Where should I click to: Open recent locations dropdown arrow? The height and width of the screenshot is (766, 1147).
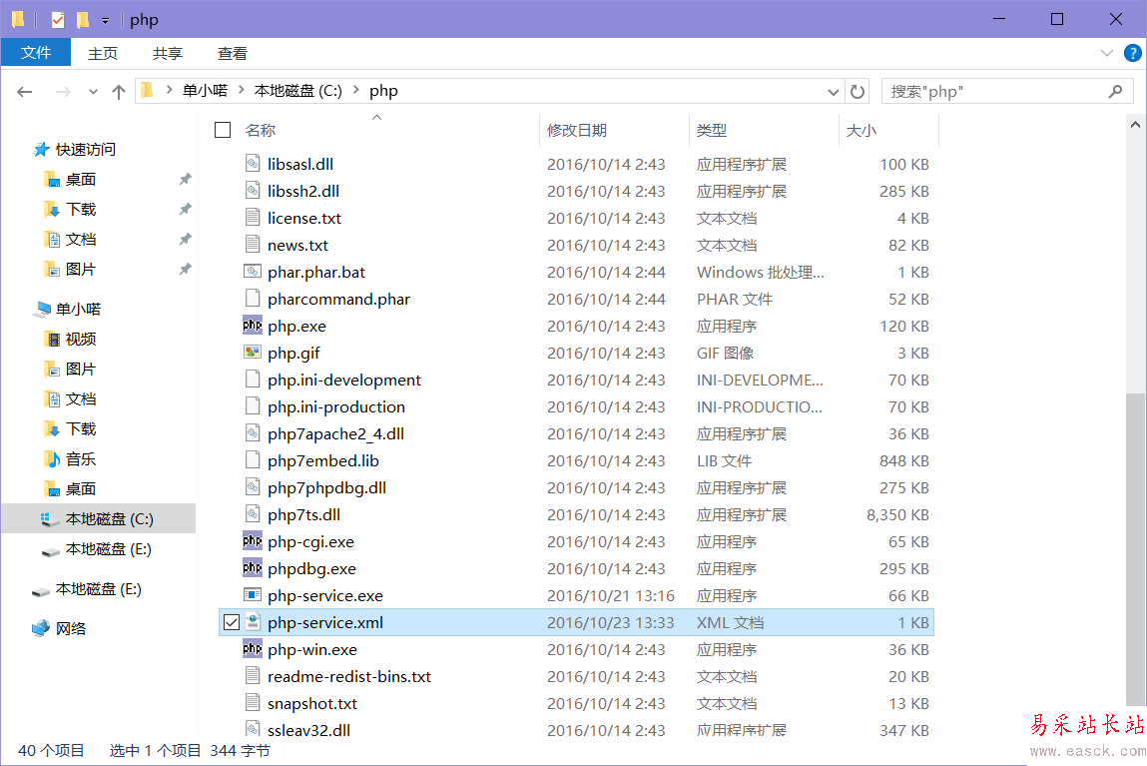pyautogui.click(x=93, y=92)
